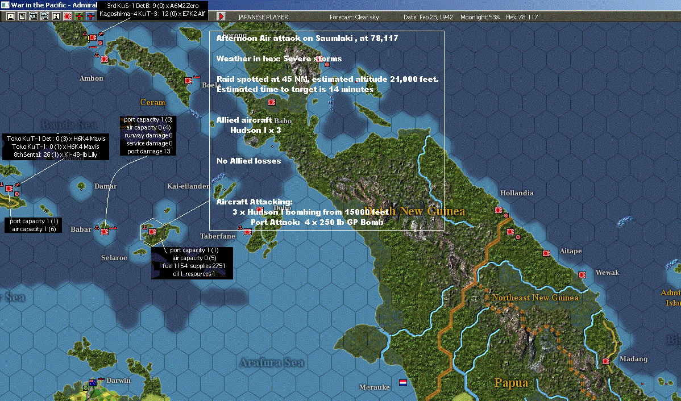Viewport: 681px width, 401px height.
Task: Click the 'Selaroe' map label
Action: (114, 258)
